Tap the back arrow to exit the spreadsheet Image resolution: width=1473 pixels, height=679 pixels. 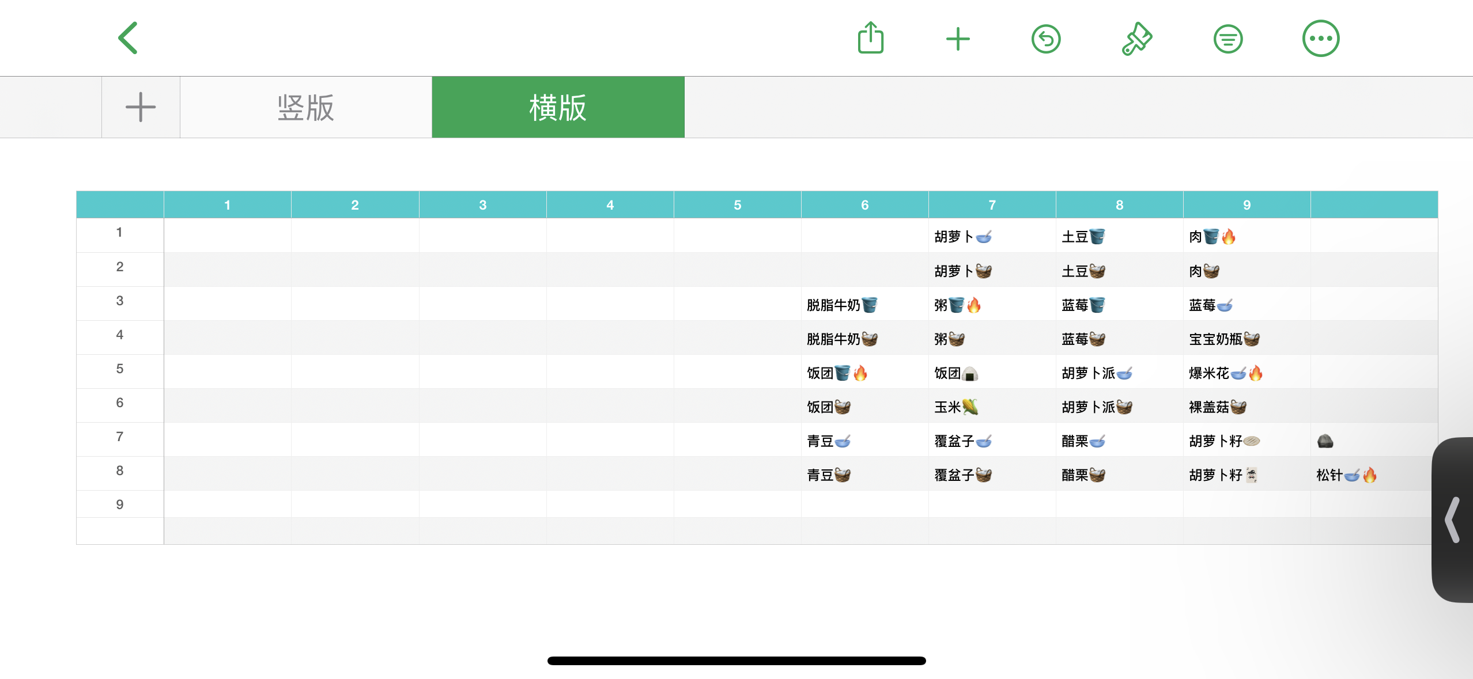click(128, 38)
